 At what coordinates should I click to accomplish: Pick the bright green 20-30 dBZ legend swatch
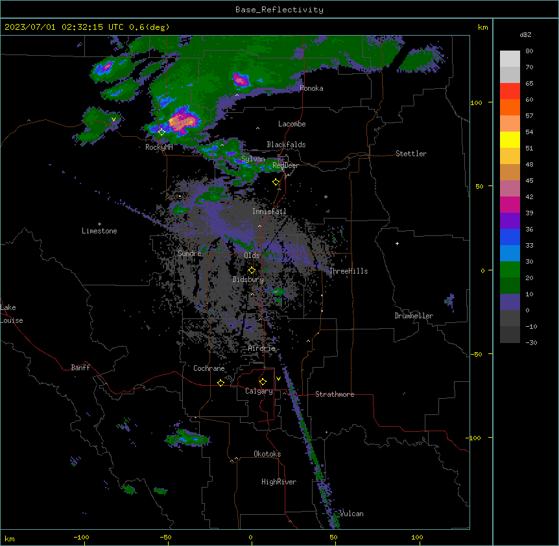click(510, 270)
